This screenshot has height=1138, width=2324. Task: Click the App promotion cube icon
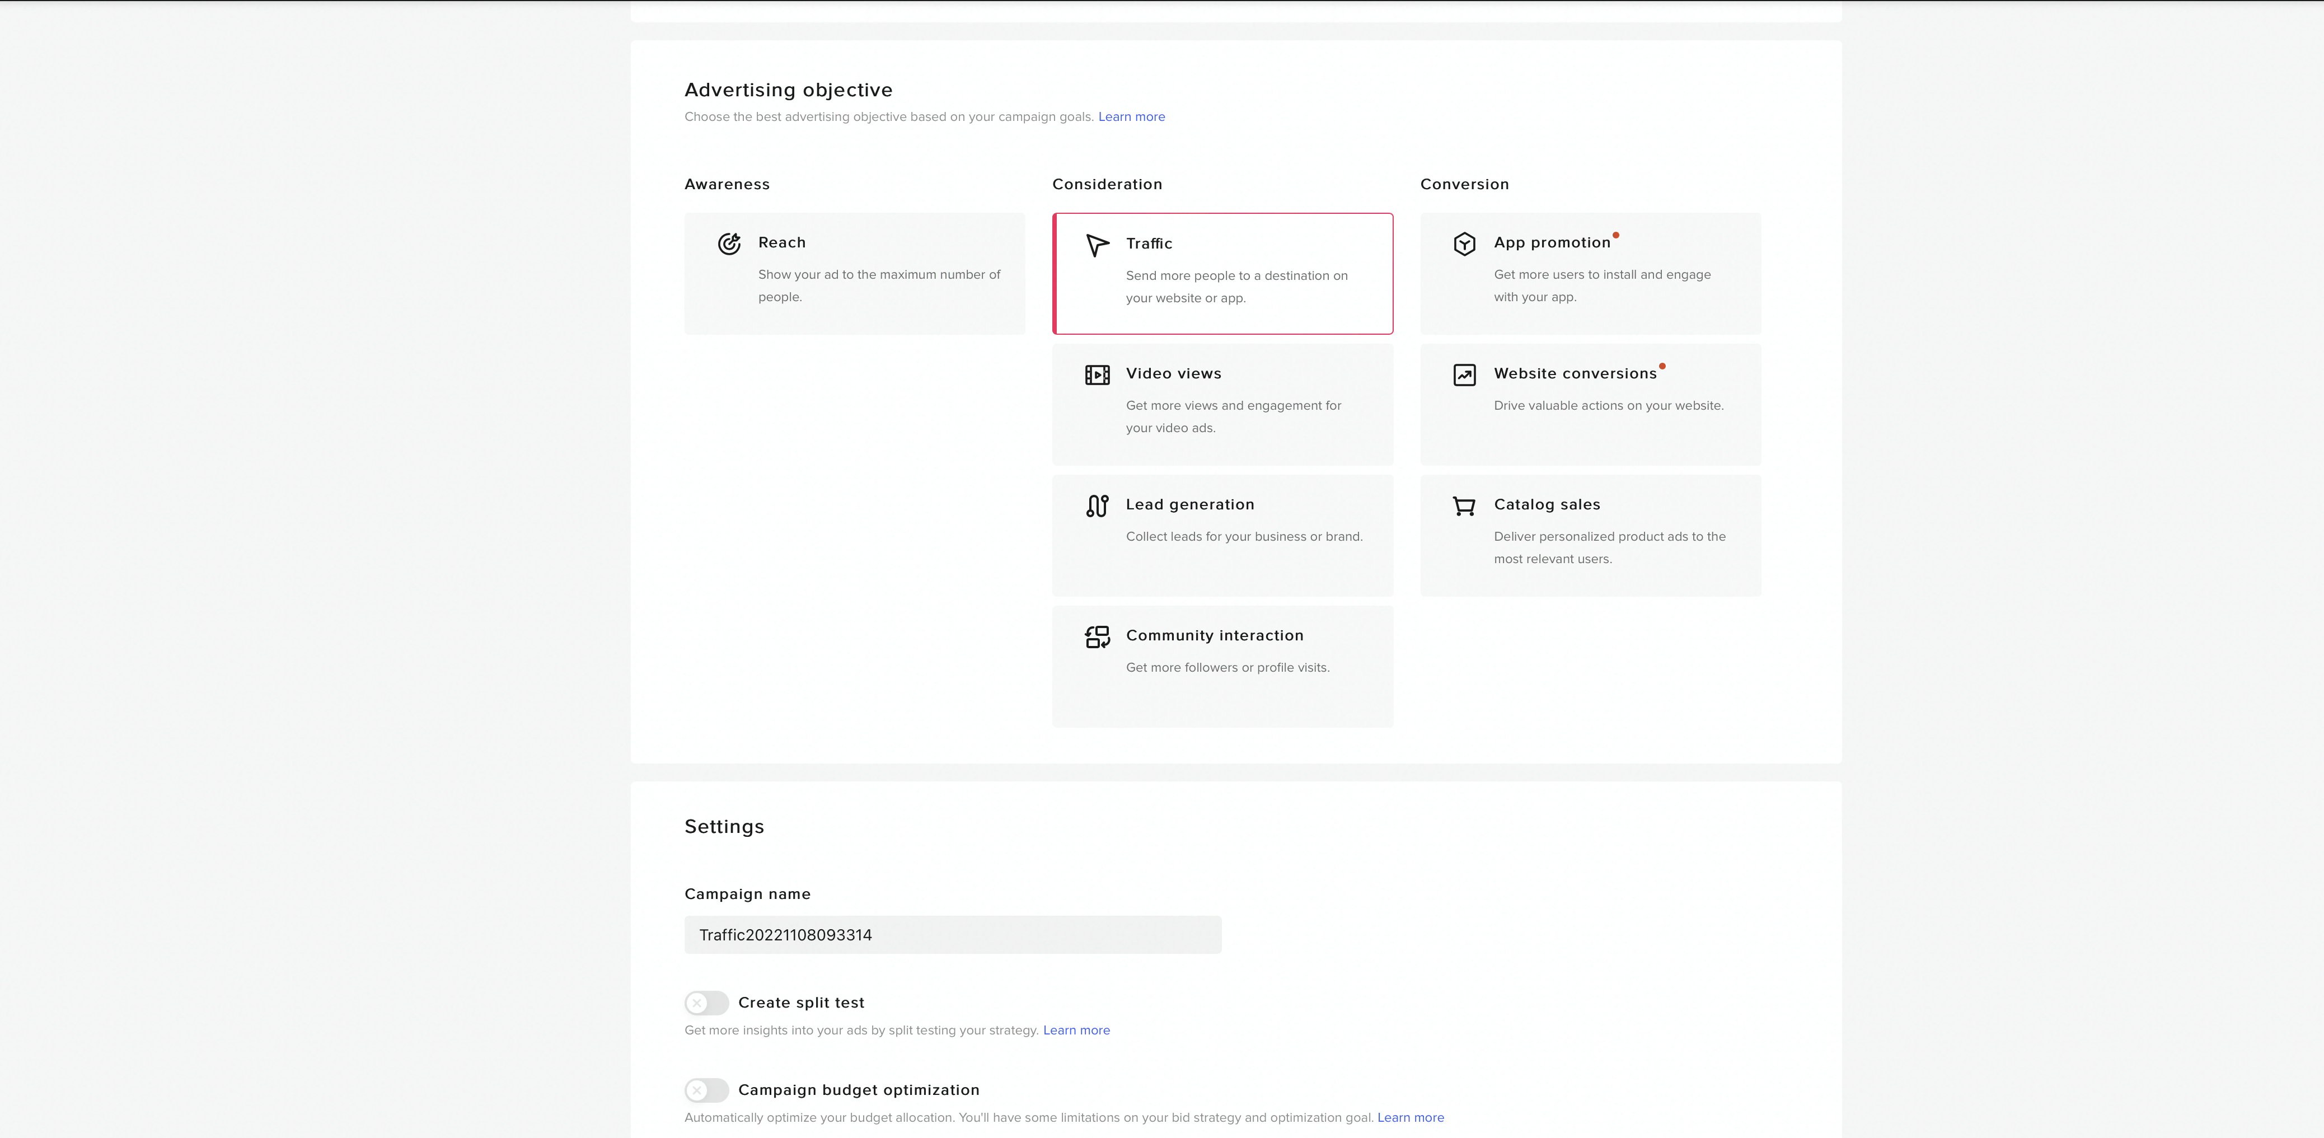1464,243
